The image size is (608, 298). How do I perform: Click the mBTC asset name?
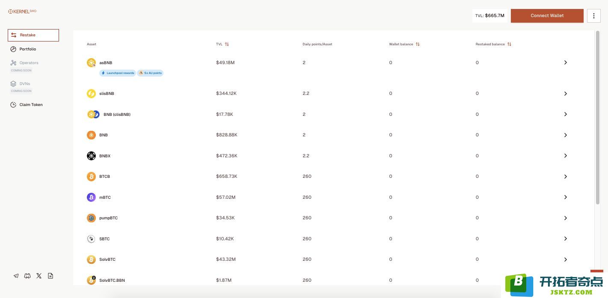coord(105,198)
